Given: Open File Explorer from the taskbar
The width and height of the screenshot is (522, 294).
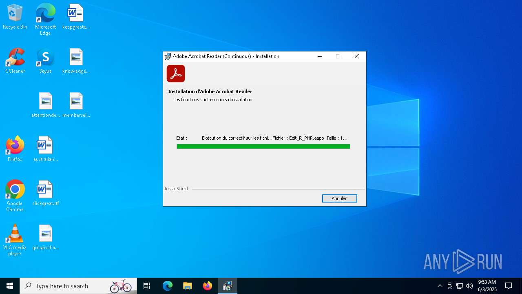Looking at the screenshot, I should pyautogui.click(x=188, y=286).
